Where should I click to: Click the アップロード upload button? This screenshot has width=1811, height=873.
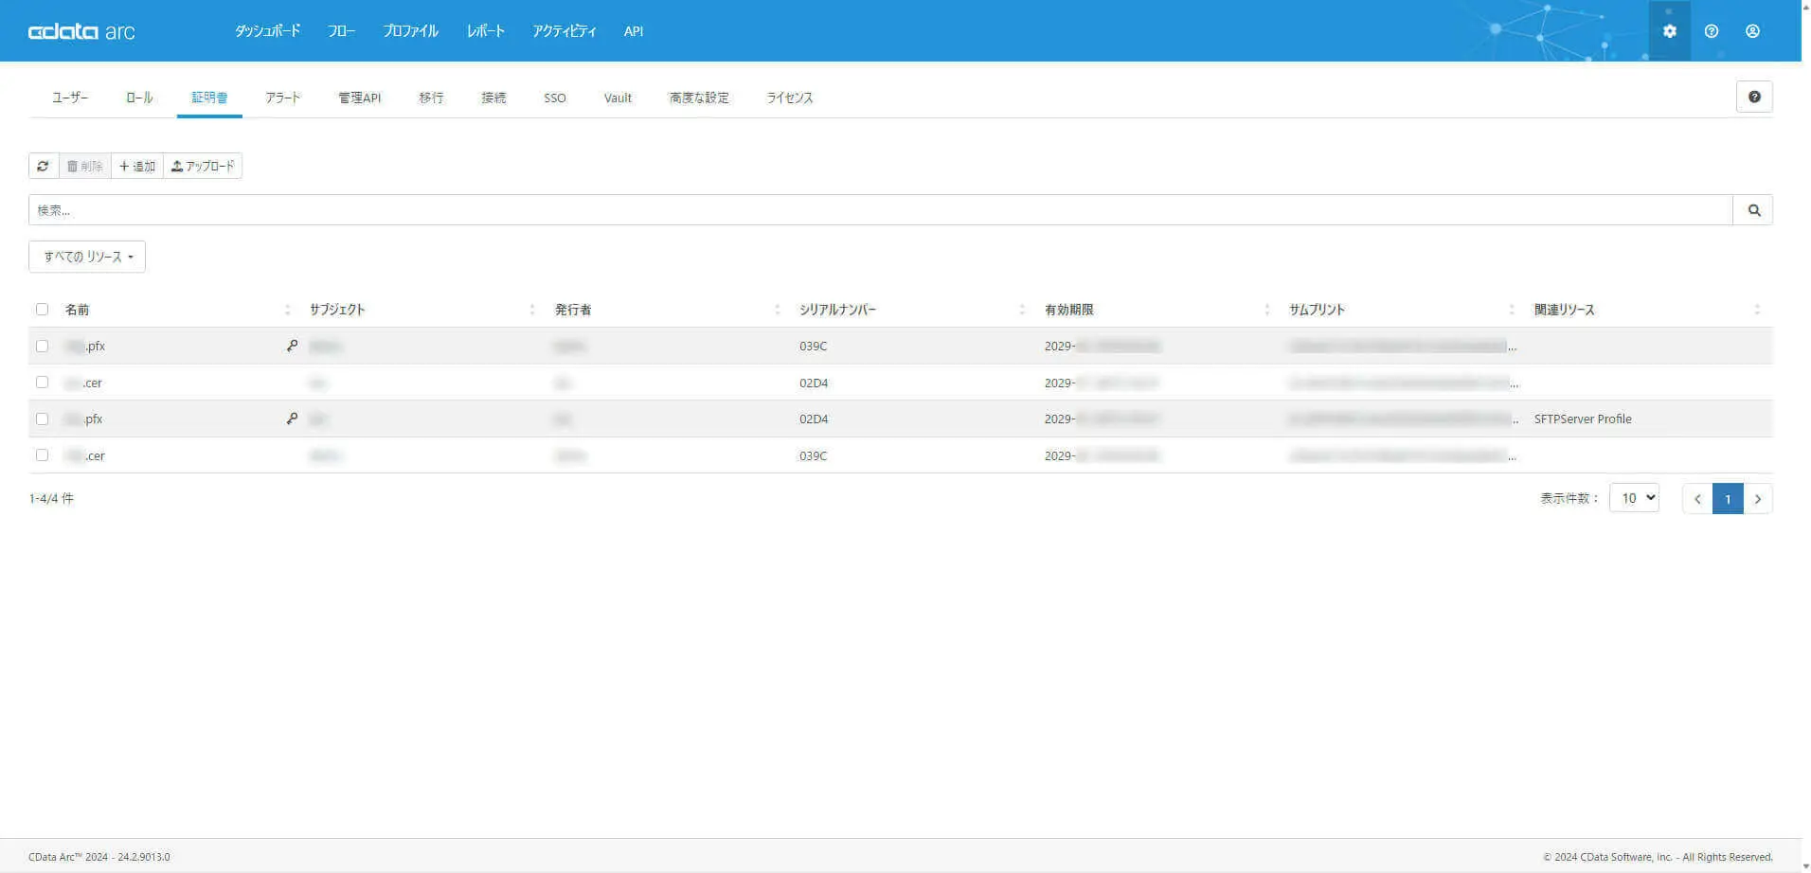[x=203, y=166]
